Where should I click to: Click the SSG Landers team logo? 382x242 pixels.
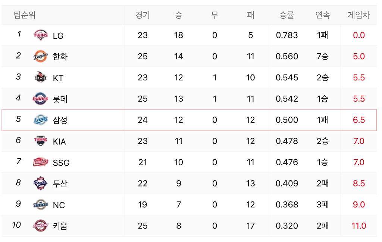pos(40,162)
